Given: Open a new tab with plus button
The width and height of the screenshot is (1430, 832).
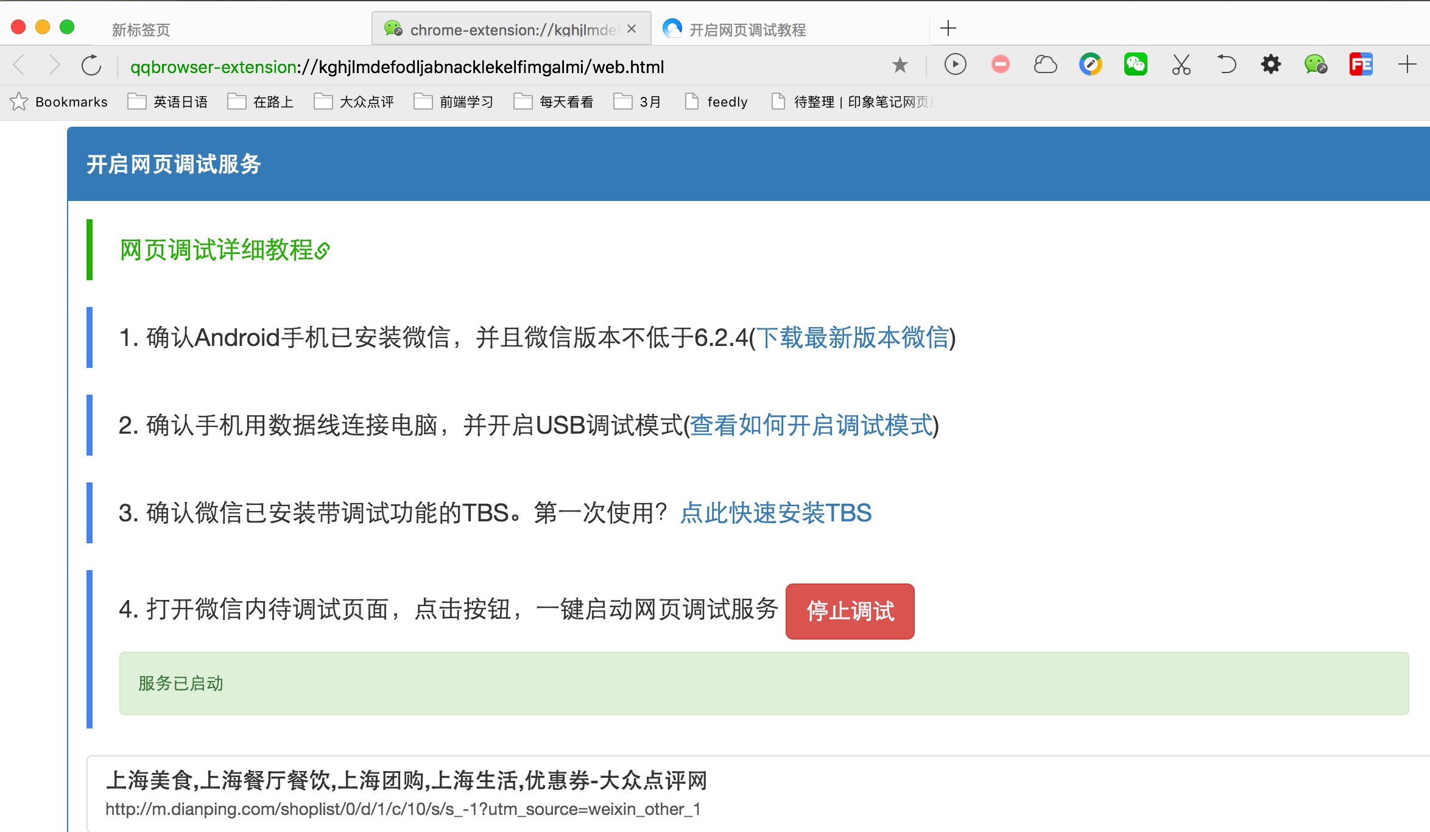Looking at the screenshot, I should point(948,29).
